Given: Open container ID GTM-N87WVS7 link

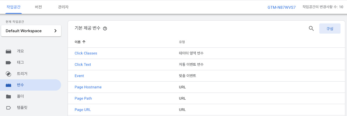Looking at the screenshot, I should (282, 7).
